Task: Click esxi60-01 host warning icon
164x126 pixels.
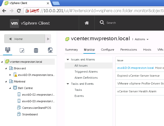Action: 15,75
